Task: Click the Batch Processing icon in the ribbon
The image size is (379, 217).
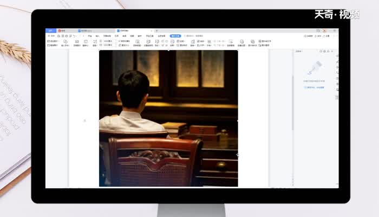Action: [x=241, y=42]
